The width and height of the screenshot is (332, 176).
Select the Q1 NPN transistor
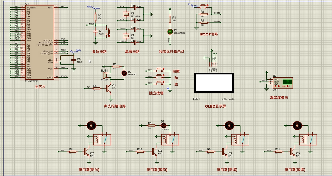pyautogui.click(x=109, y=88)
